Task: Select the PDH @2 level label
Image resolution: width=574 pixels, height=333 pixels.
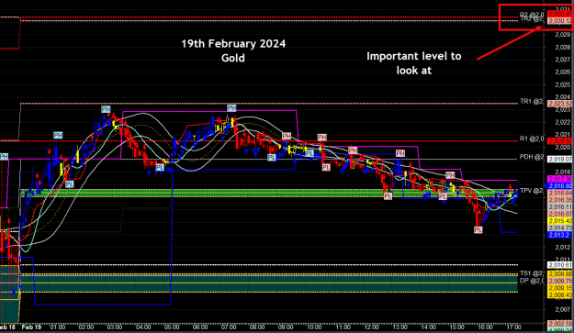Action: click(x=532, y=157)
